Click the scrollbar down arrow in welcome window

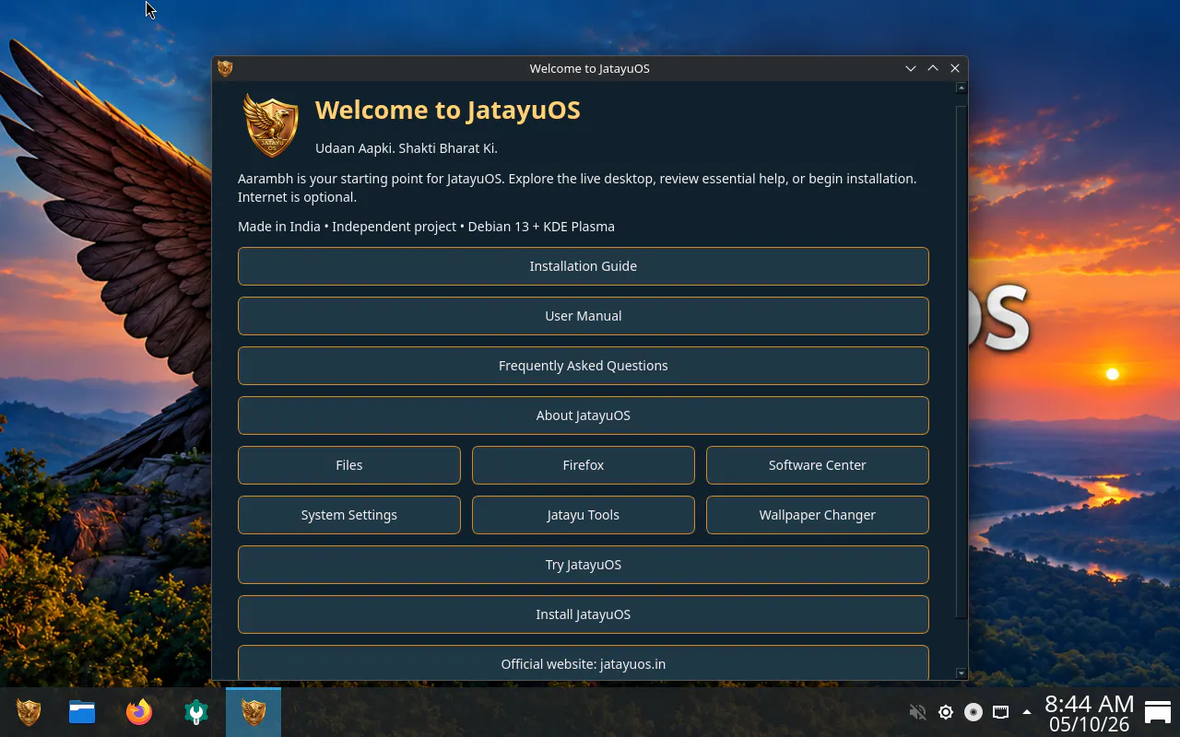coord(962,673)
